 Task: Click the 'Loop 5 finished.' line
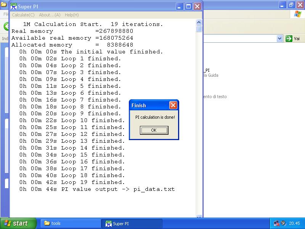click(x=70, y=86)
